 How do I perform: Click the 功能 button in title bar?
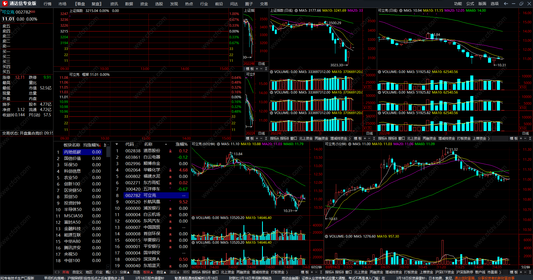[x=458, y=4]
